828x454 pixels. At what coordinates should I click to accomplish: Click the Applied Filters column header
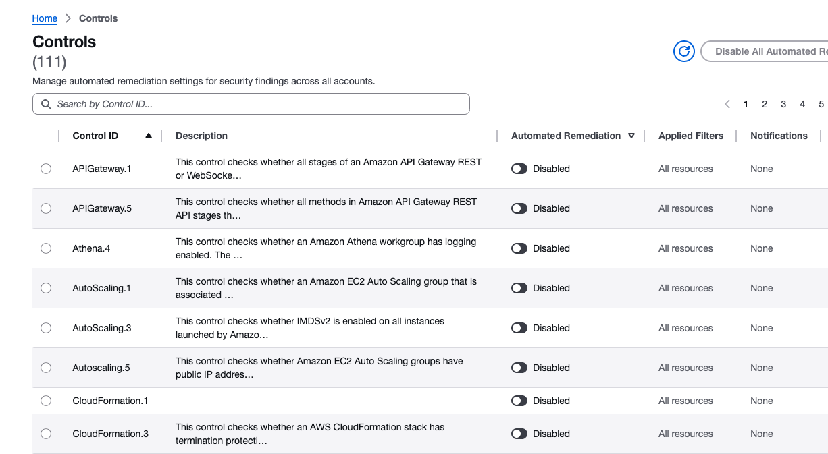691,136
